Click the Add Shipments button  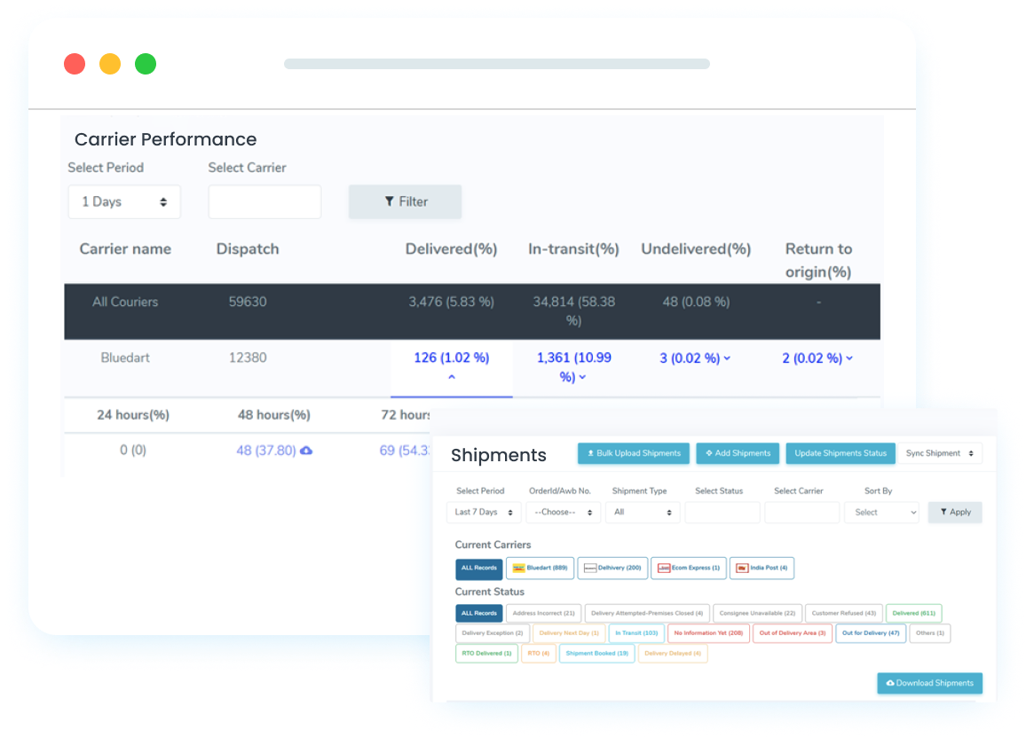point(738,453)
